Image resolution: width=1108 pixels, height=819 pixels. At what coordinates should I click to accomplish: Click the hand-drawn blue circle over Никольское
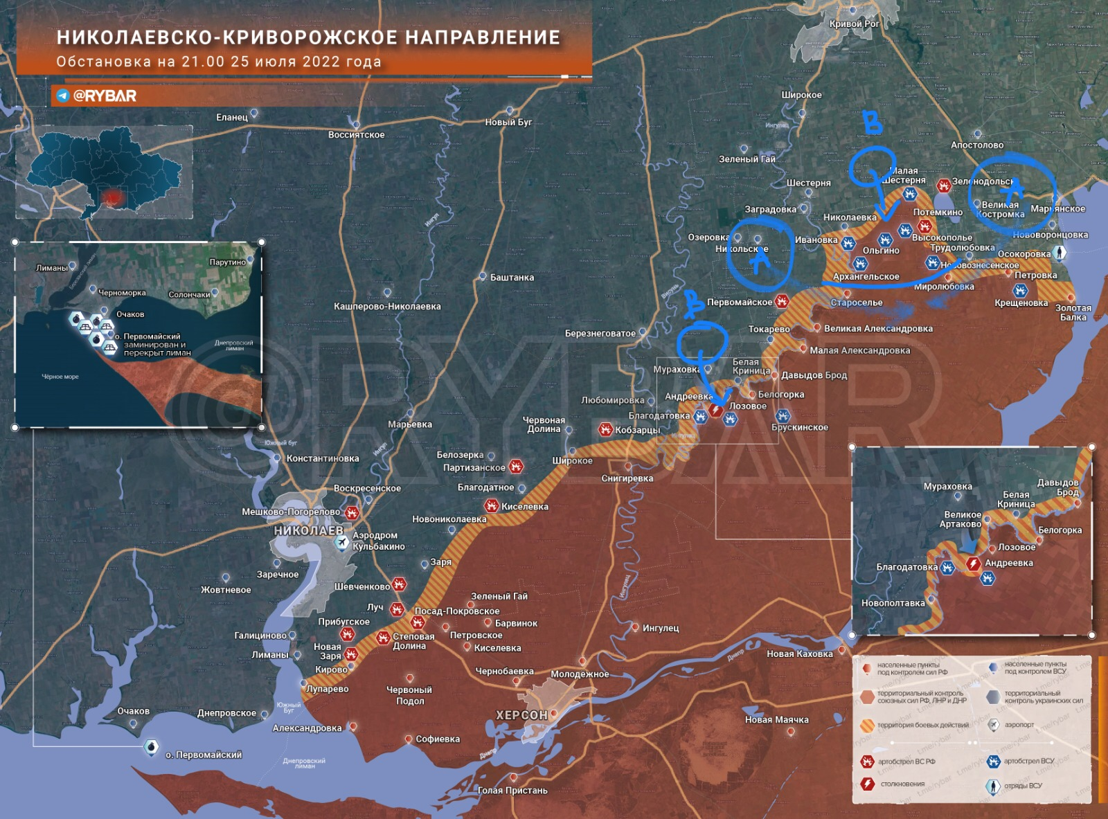[x=760, y=252]
